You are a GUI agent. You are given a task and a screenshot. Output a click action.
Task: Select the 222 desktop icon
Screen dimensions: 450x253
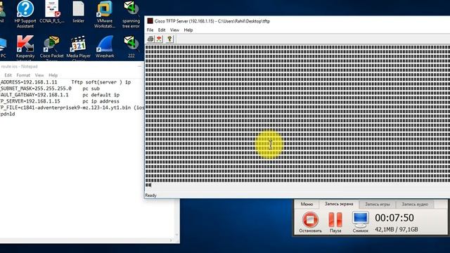coord(131,46)
